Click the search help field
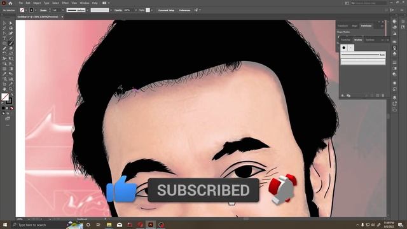The width and height of the screenshot is (407, 229). click(x=369, y=3)
